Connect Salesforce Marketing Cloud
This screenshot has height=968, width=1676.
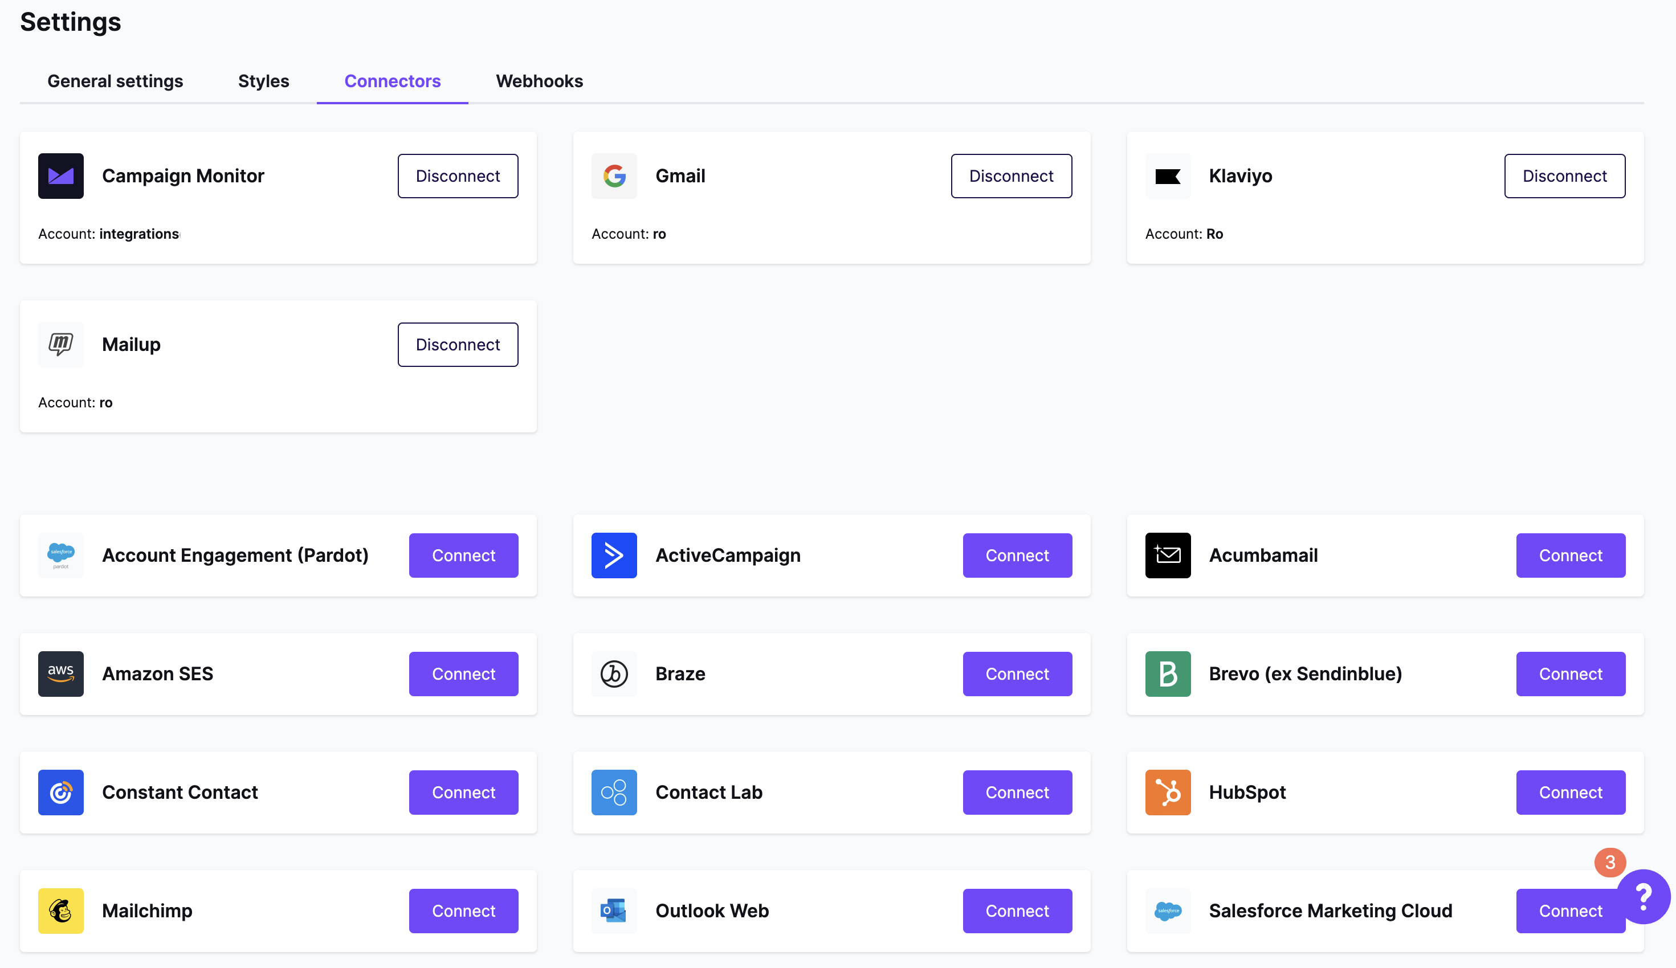click(x=1571, y=911)
